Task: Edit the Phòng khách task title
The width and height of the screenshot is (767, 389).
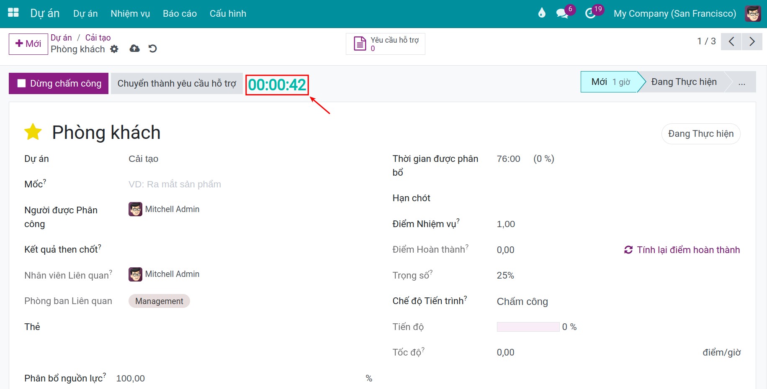Action: pos(106,133)
